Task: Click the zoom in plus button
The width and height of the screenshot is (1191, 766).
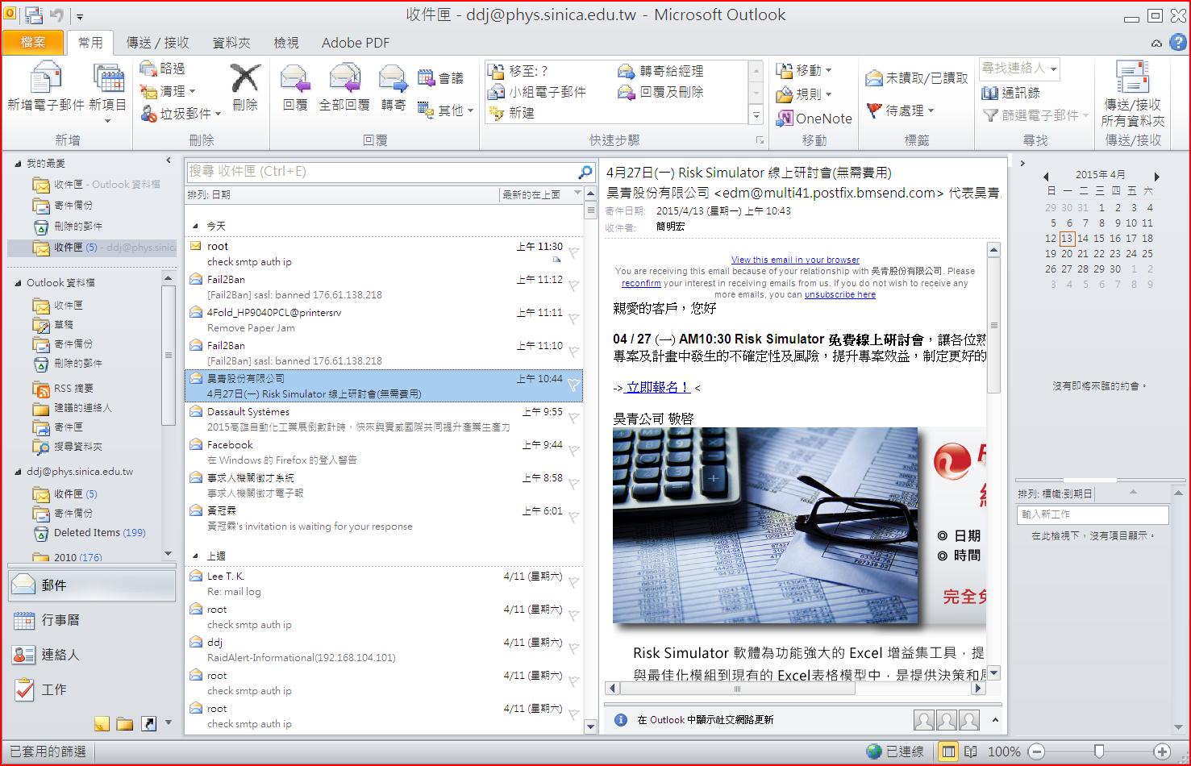Action: coord(1161,751)
